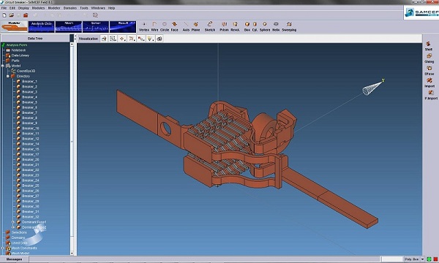Select the Face tool
This screenshot has width=439, height=263.
(174, 26)
